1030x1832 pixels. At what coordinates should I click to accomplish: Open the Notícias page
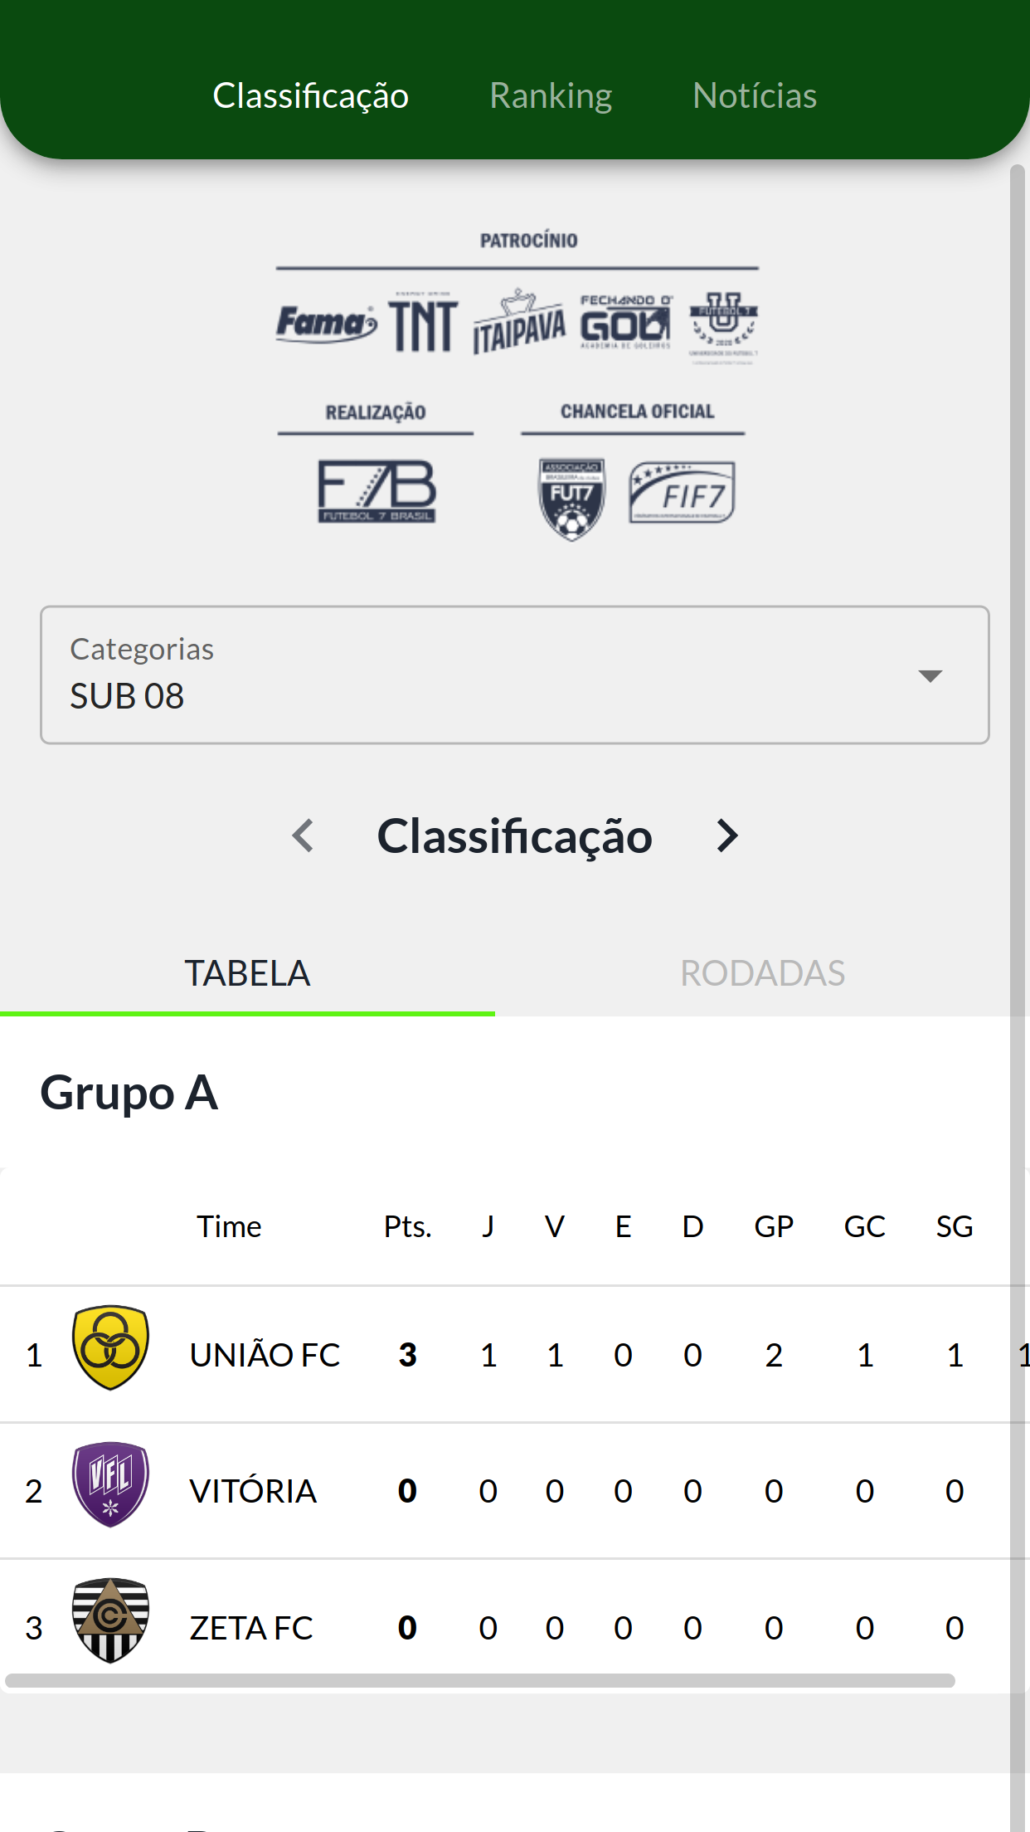(x=755, y=95)
